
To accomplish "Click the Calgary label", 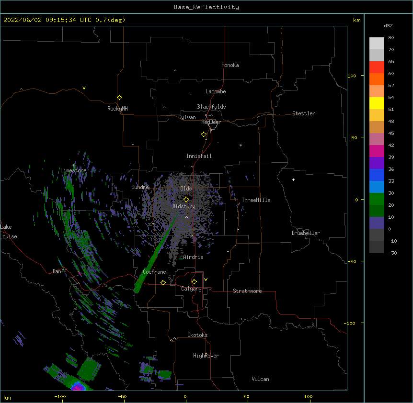I will point(191,289).
